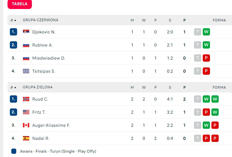Open Rublow A. player link
232x157 pixels.
pyautogui.click(x=42, y=45)
